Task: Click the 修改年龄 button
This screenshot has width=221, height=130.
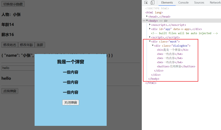Action: click(26, 45)
